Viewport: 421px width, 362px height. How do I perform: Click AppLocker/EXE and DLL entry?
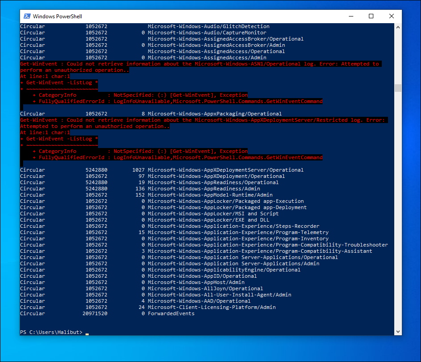pos(208,220)
